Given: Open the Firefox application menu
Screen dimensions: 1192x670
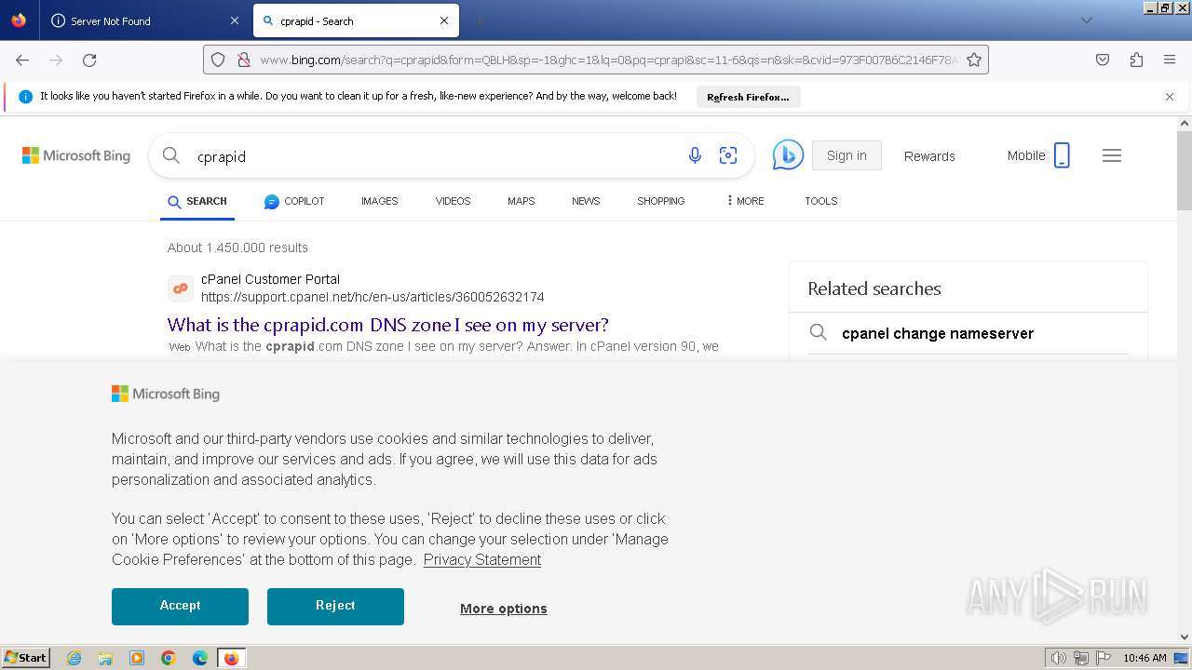Looking at the screenshot, I should 1170,60.
